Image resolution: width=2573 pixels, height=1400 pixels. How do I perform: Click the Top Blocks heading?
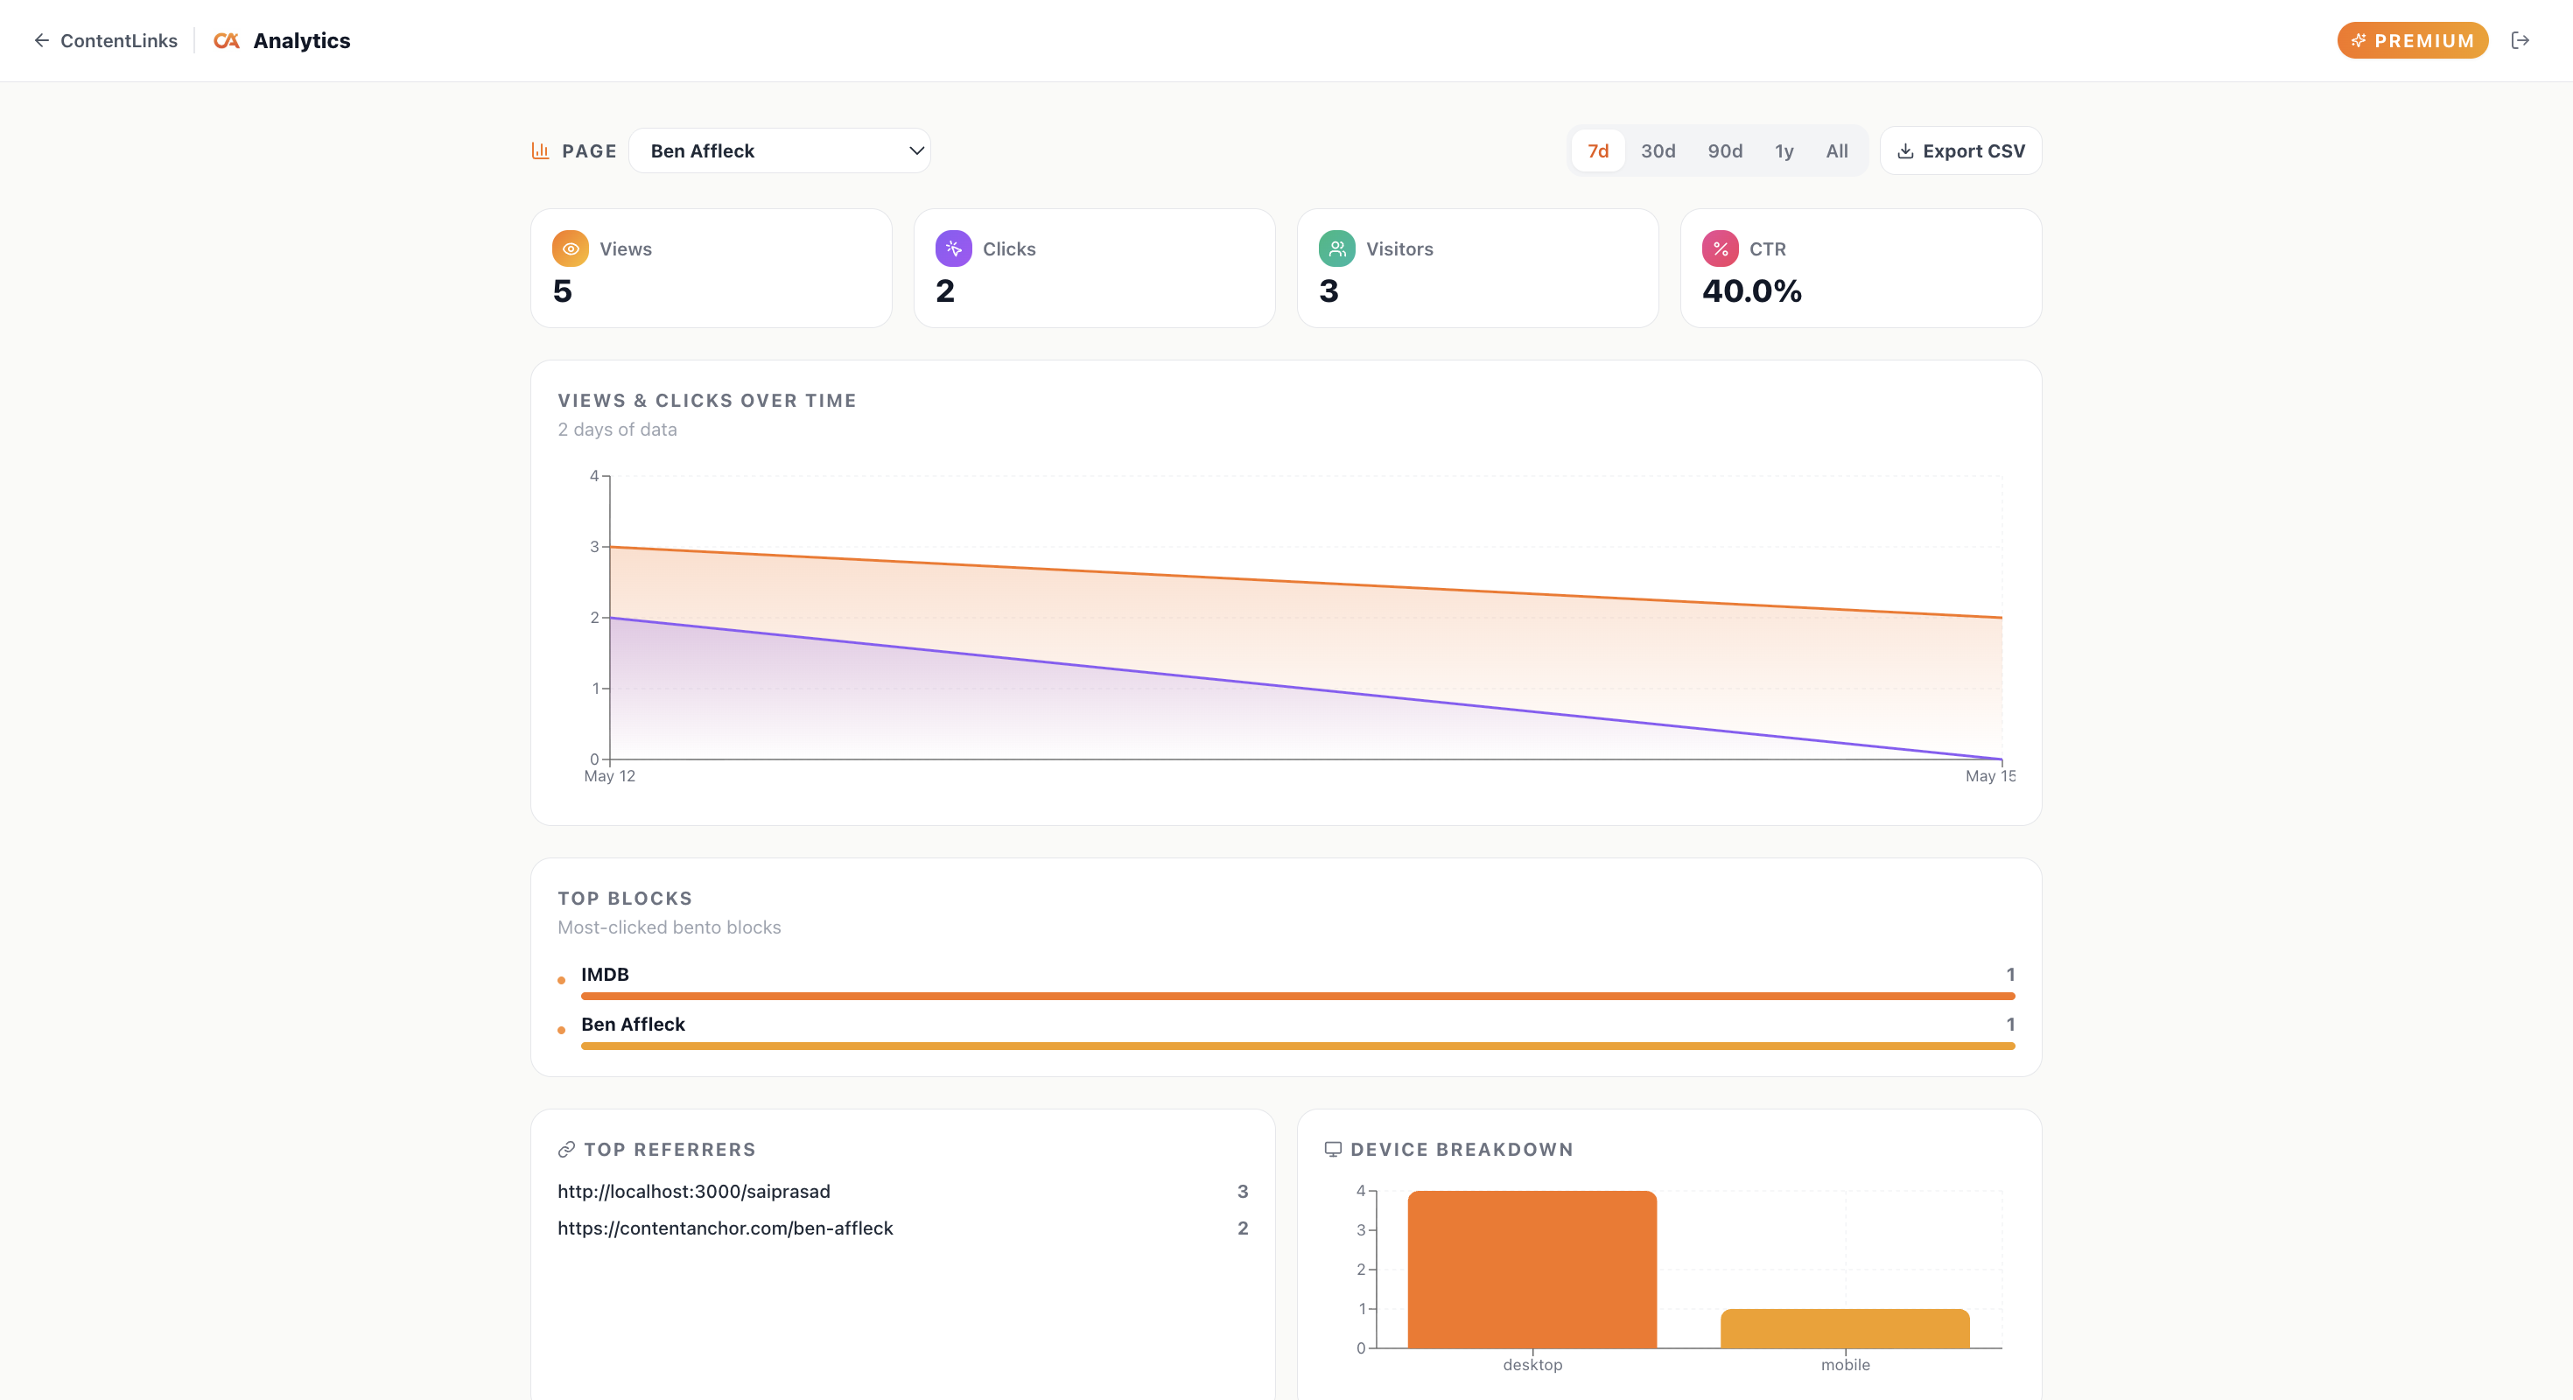(624, 899)
